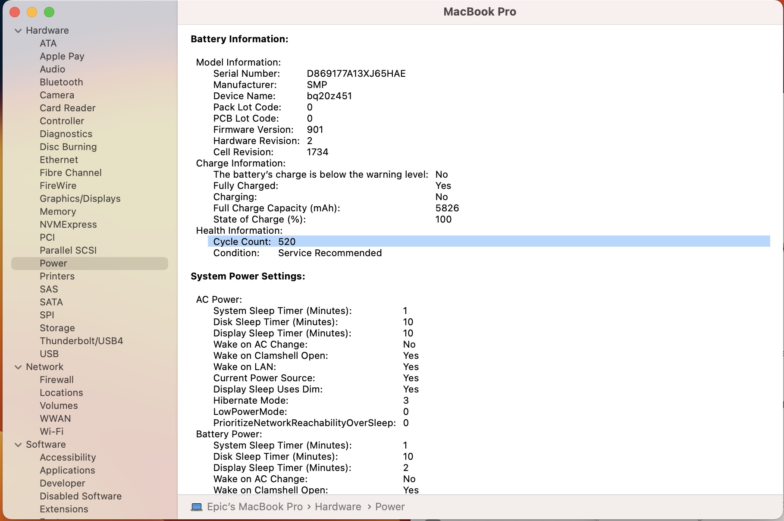Collapse the Network category chevron
This screenshot has height=521, width=784.
(x=18, y=367)
